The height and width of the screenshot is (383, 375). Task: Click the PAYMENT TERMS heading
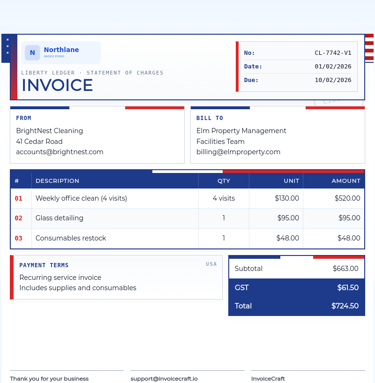[x=44, y=265]
